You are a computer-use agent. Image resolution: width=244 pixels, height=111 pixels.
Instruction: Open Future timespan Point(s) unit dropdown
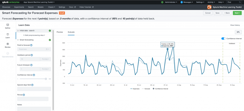point(45,69)
